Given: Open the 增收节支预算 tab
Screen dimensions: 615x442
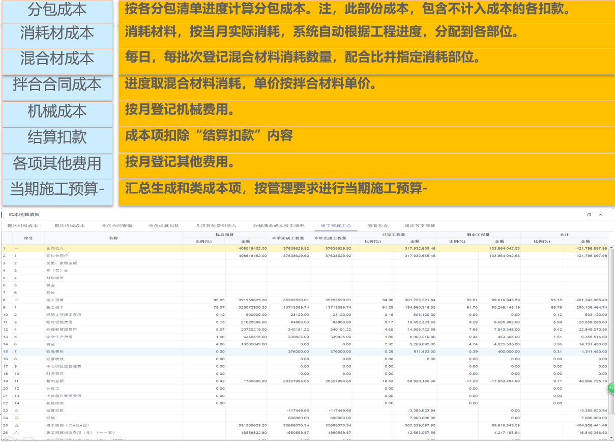Looking at the screenshot, I should coord(420,225).
